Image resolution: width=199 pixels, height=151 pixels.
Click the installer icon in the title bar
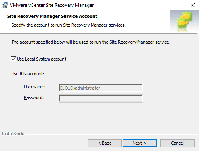pyautogui.click(x=5, y=5)
